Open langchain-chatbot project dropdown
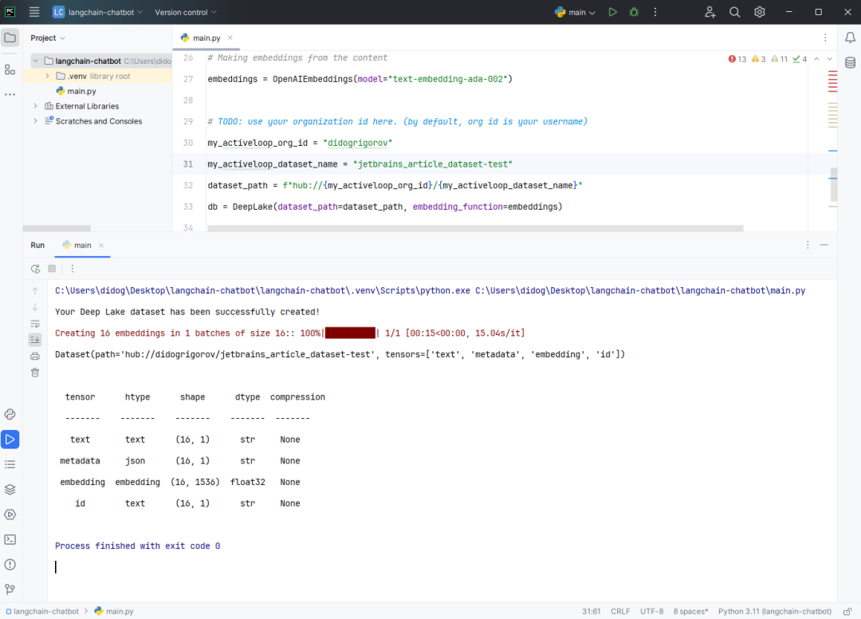This screenshot has width=861, height=619. pyautogui.click(x=97, y=12)
